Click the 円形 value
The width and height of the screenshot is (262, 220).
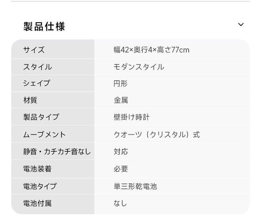pos(121,83)
